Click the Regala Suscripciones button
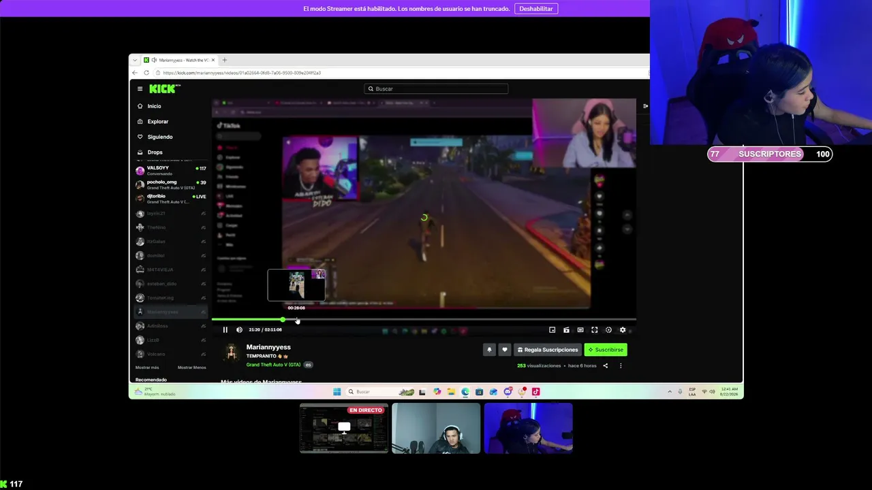Screen dimensions: 872x490 (548, 350)
